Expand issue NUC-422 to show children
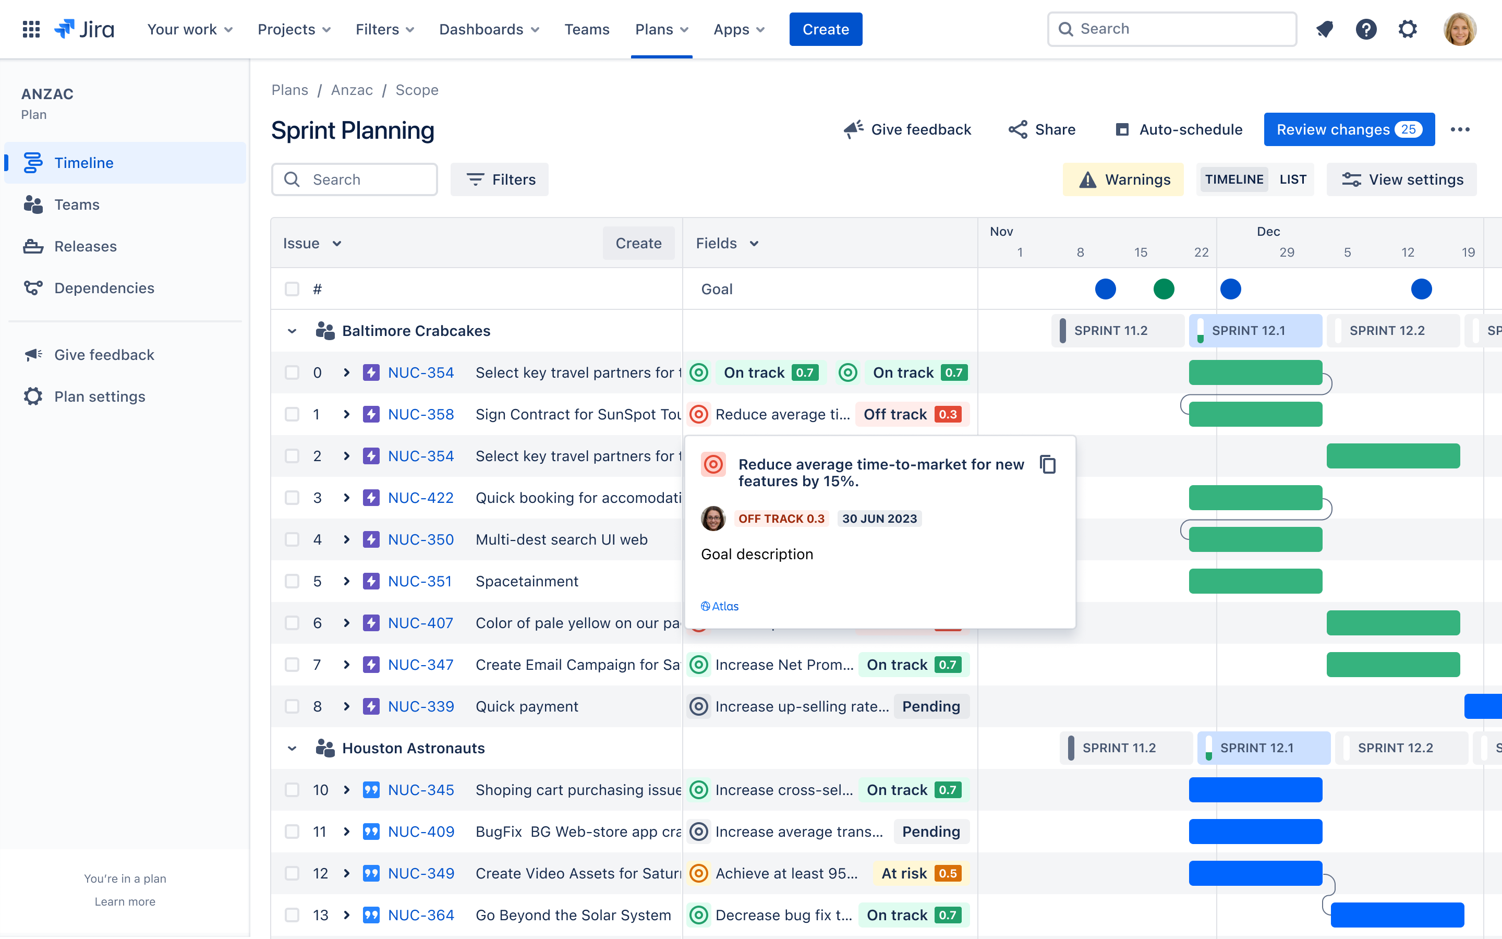This screenshot has height=939, width=1502. point(346,498)
